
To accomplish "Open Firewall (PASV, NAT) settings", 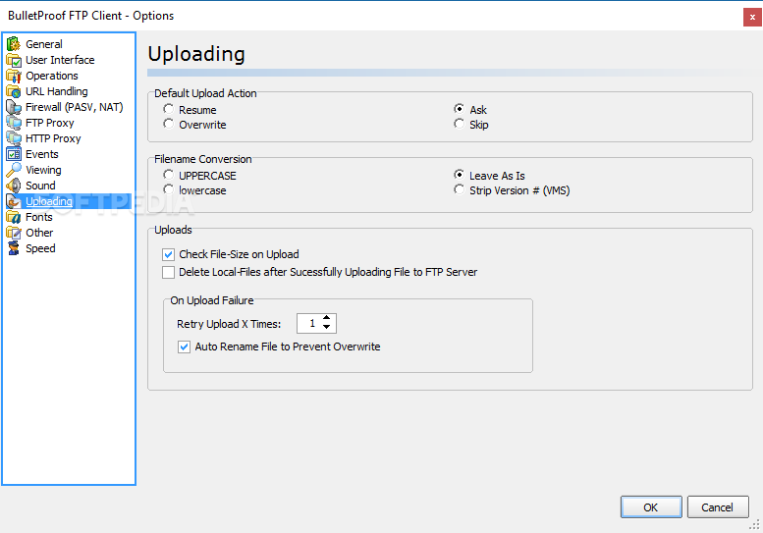I will [x=74, y=107].
